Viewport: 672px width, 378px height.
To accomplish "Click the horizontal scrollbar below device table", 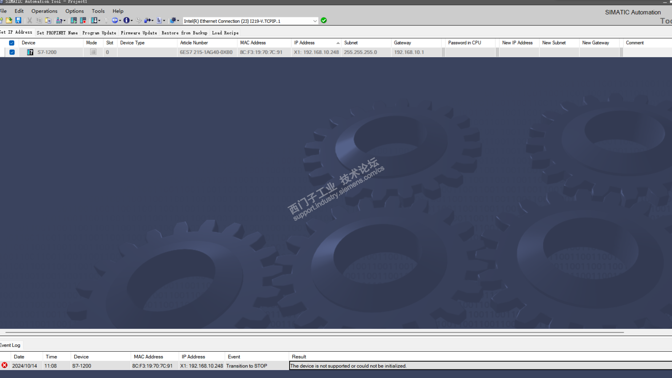I will [x=314, y=332].
